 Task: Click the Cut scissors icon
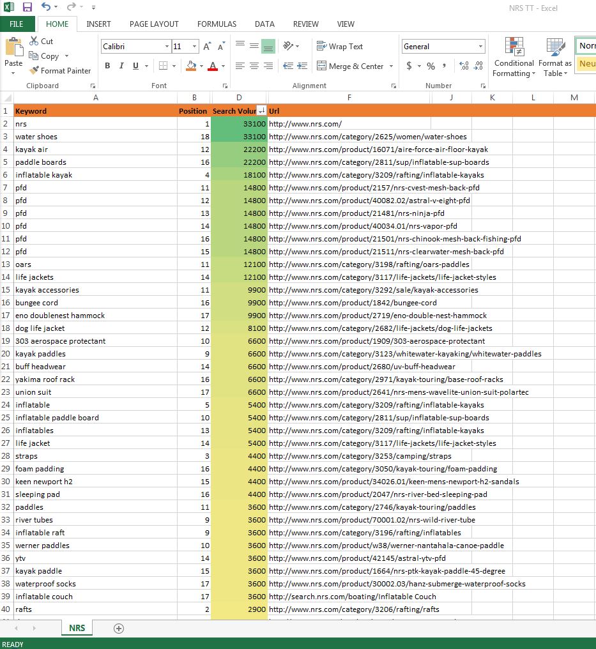point(34,42)
